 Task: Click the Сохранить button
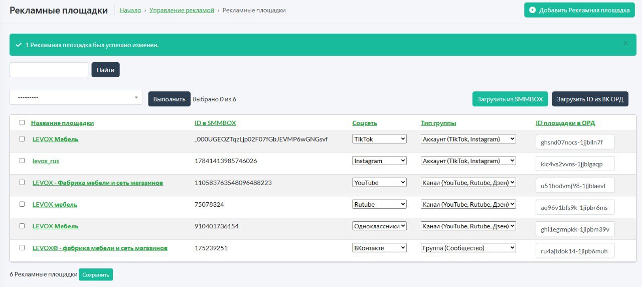96,274
